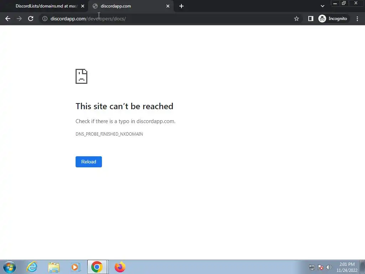This screenshot has width=365, height=274.
Task: Open the network status tray icon
Action: [312, 267]
